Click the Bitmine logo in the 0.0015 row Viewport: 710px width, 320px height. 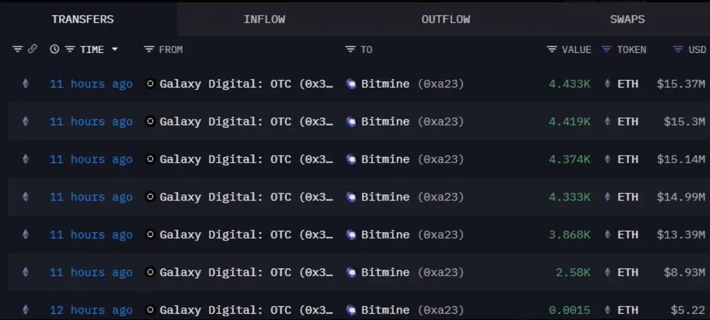tap(351, 310)
